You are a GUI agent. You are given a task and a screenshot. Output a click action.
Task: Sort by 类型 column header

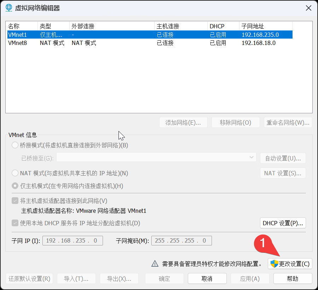pyautogui.click(x=53, y=26)
